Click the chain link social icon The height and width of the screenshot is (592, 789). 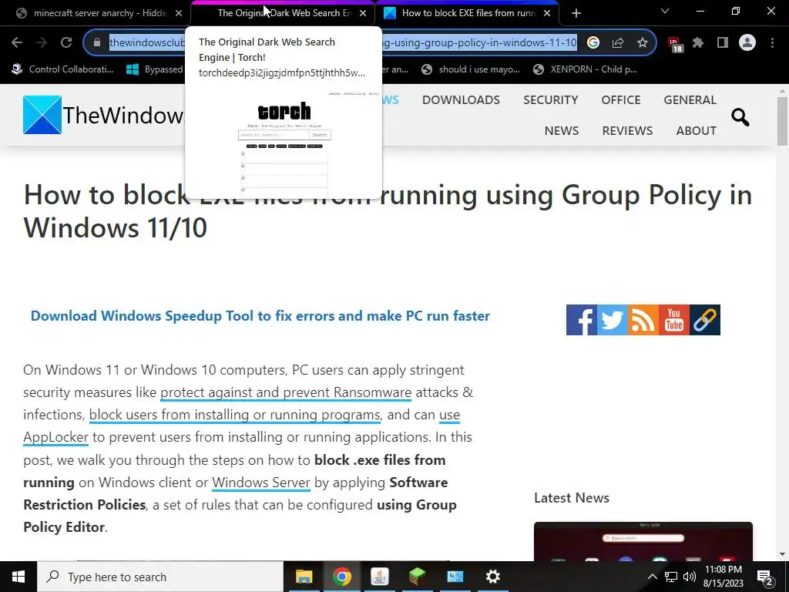coord(705,320)
